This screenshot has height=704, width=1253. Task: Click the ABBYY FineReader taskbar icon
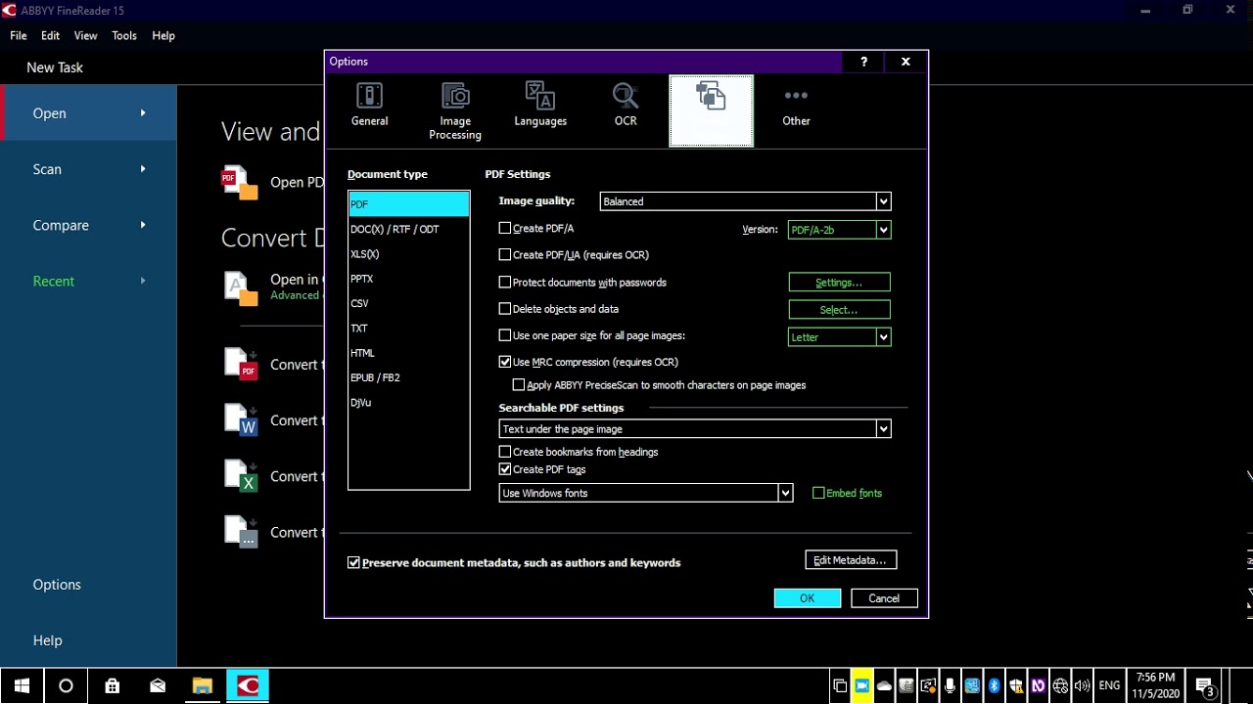coord(248,685)
